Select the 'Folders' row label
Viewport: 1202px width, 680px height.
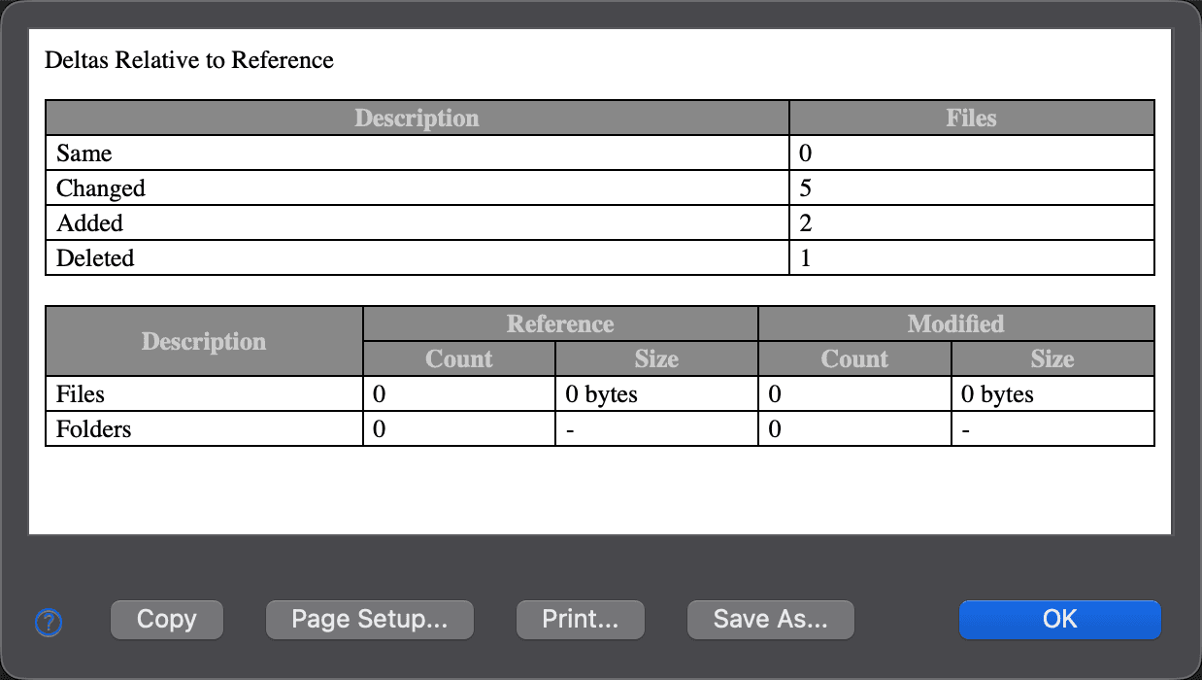[x=93, y=429]
